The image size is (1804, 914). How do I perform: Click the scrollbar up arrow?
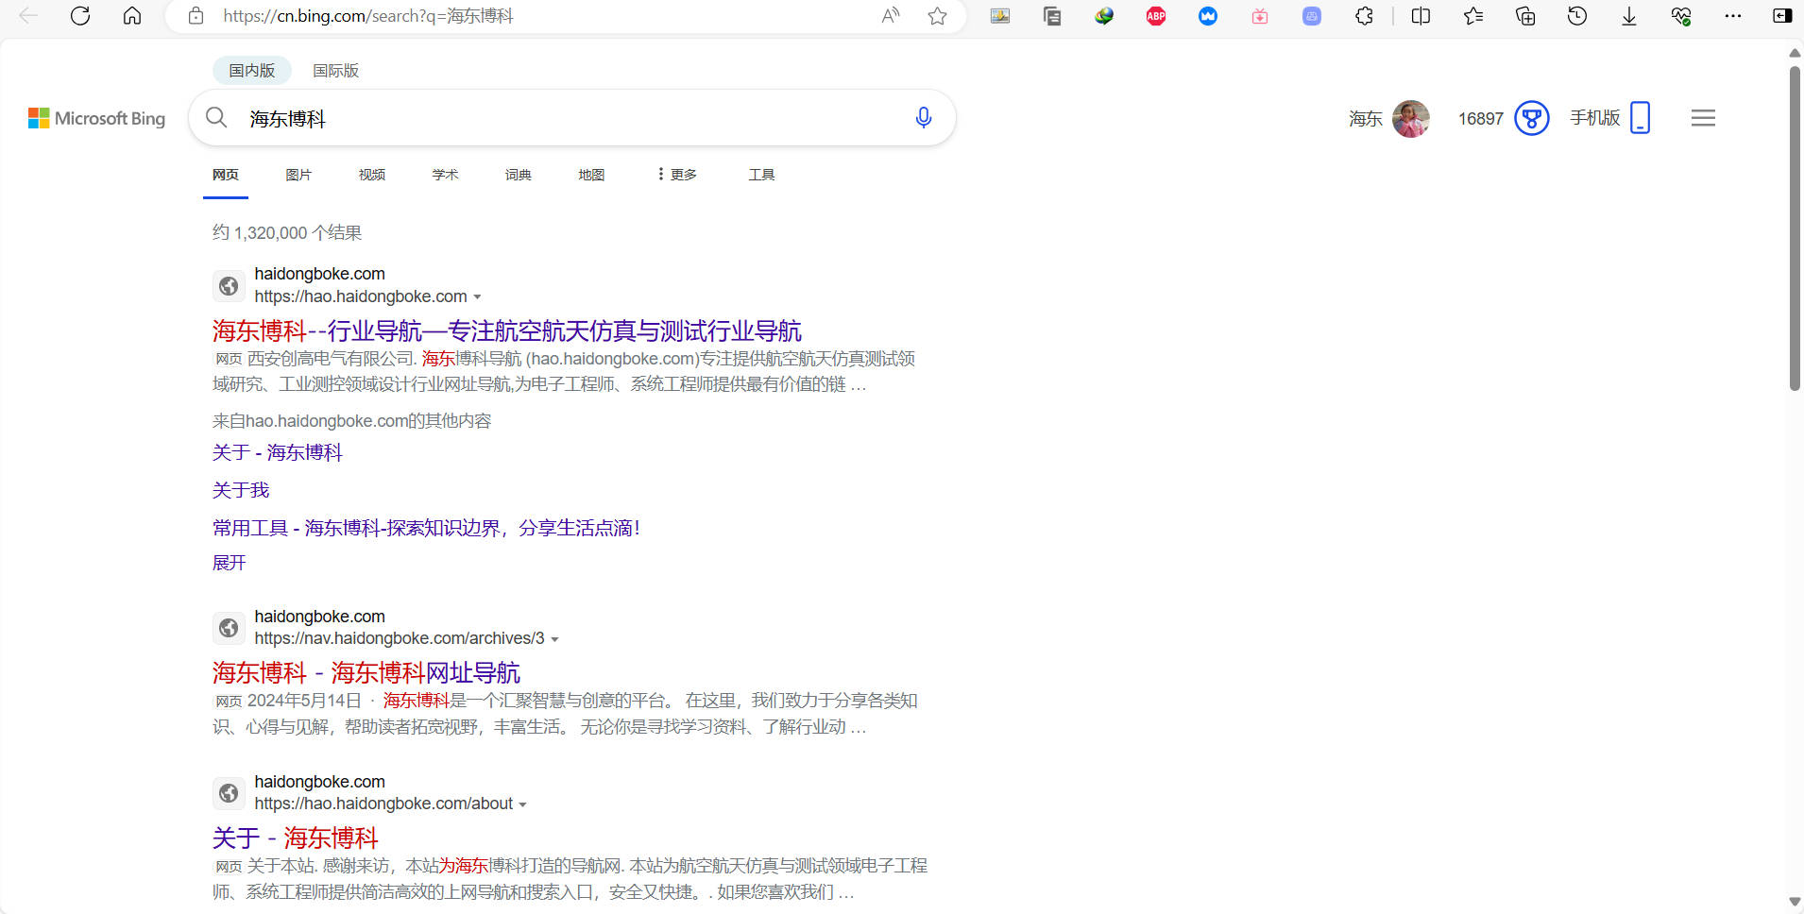pos(1795,53)
